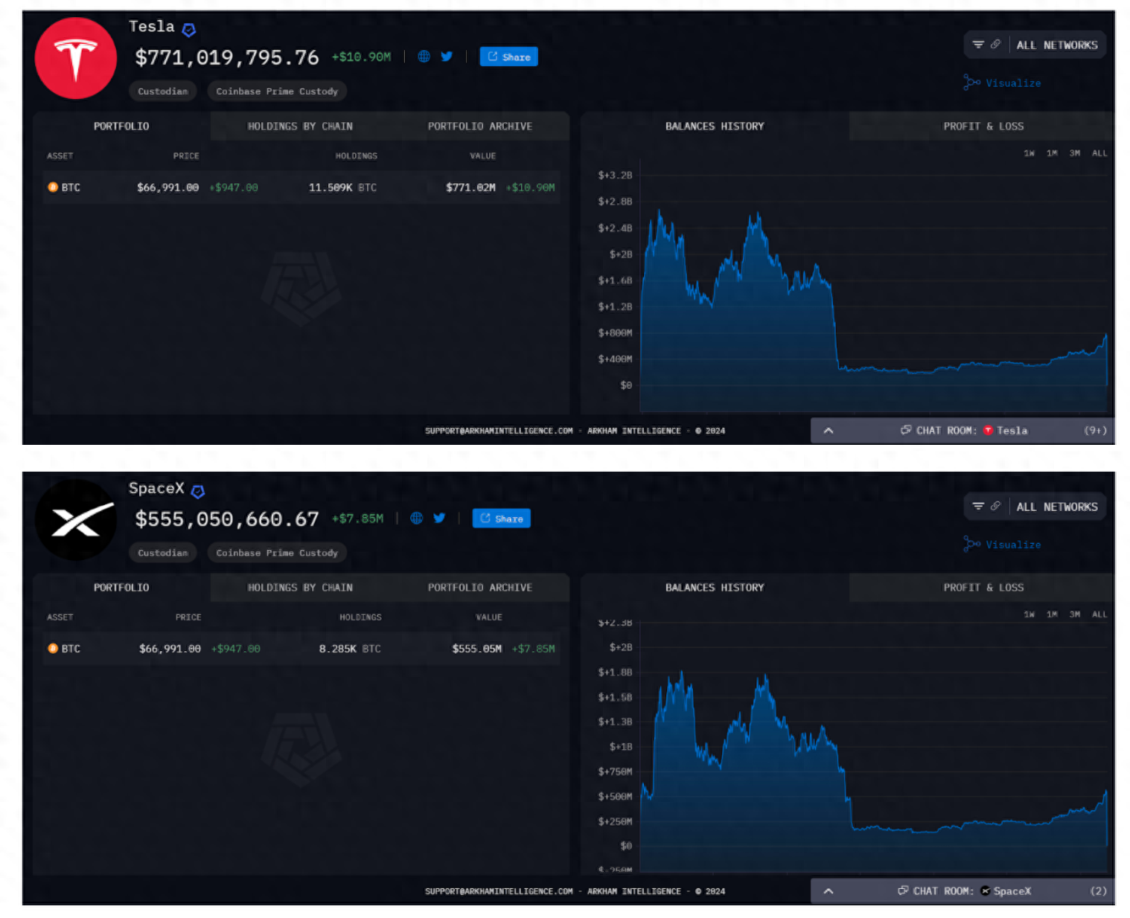Open PORTFOLIO ARCHIVE tab for SpaceX
Image resolution: width=1130 pixels, height=918 pixels.
tap(480, 588)
